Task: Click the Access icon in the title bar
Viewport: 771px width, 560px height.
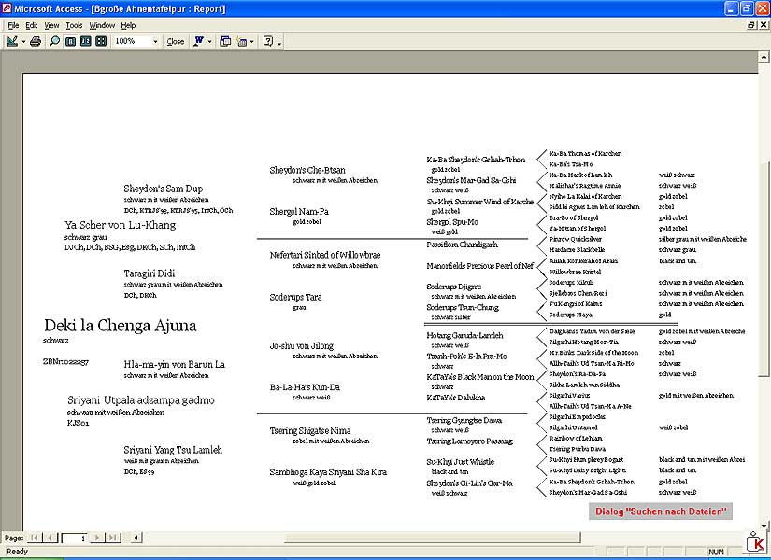Action: [7, 7]
